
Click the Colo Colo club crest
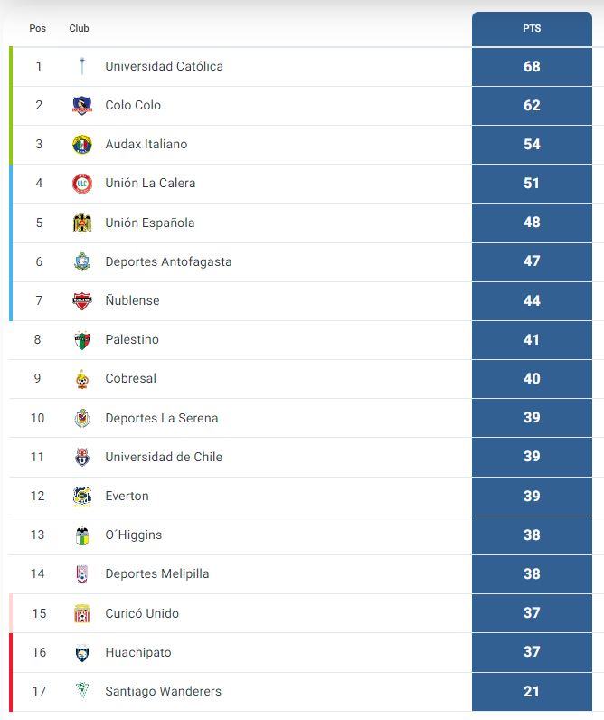tap(82, 105)
